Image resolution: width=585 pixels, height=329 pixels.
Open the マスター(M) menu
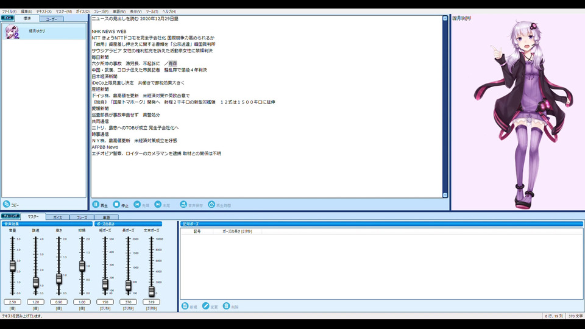64,12
